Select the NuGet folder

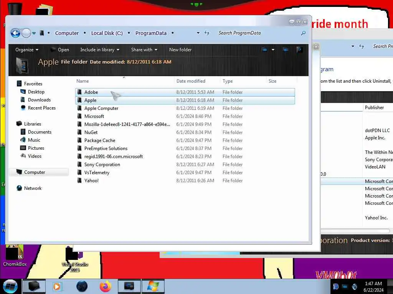(185, 132)
